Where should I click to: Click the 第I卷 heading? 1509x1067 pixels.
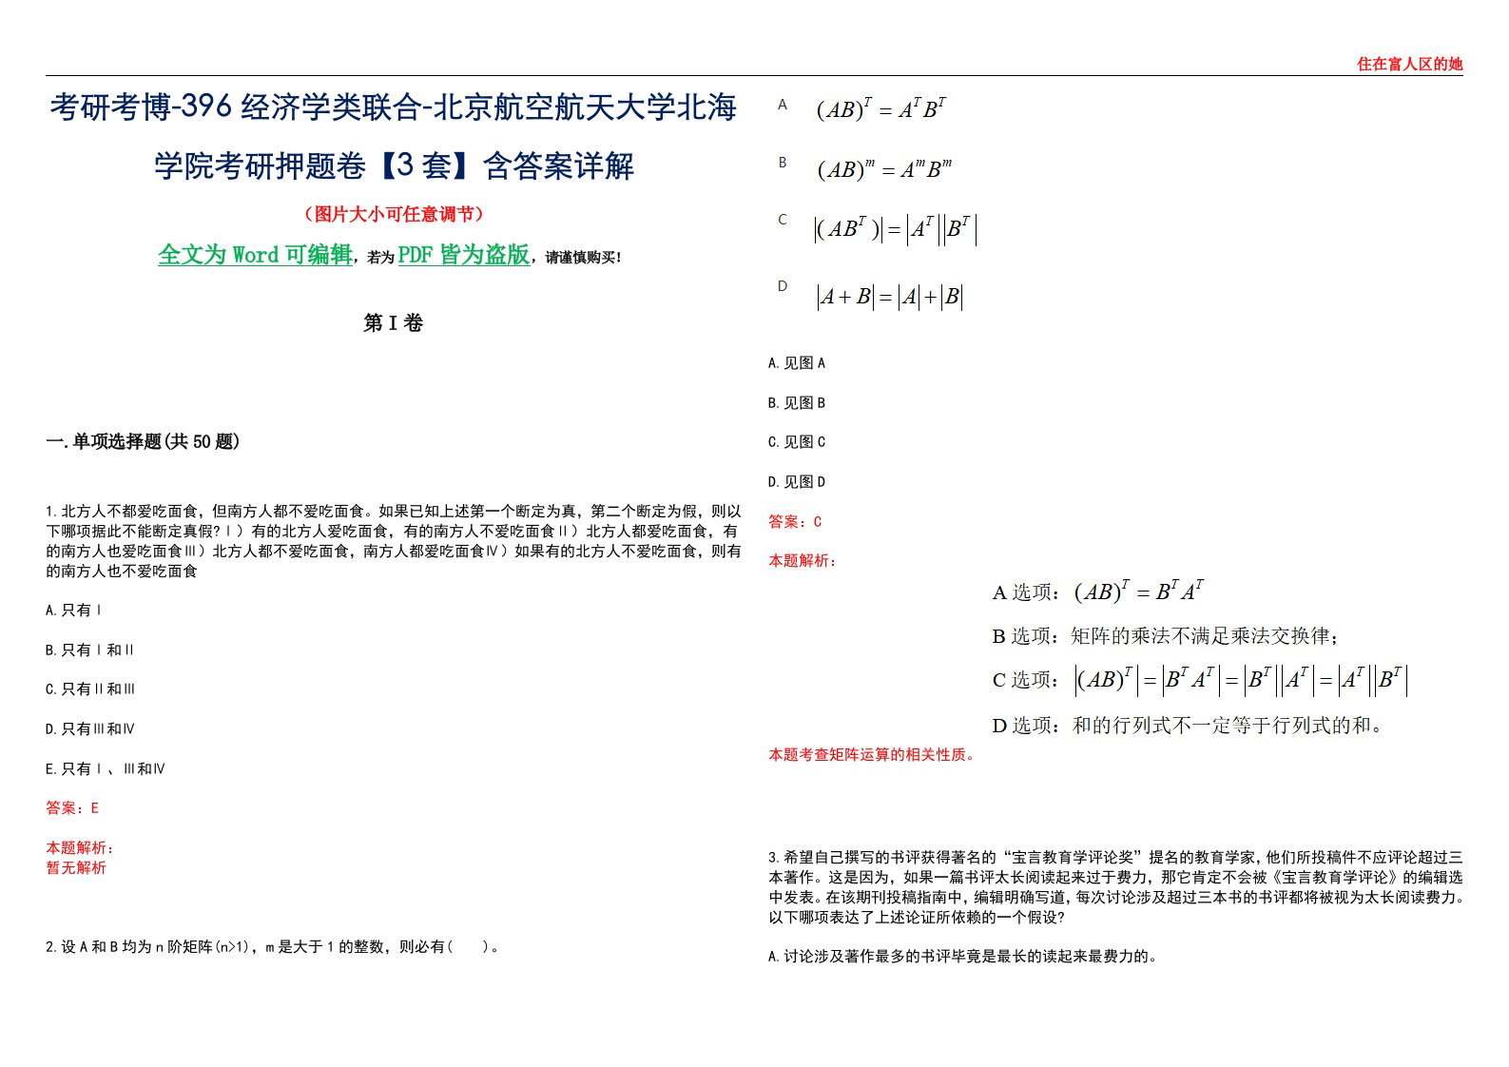pyautogui.click(x=393, y=323)
